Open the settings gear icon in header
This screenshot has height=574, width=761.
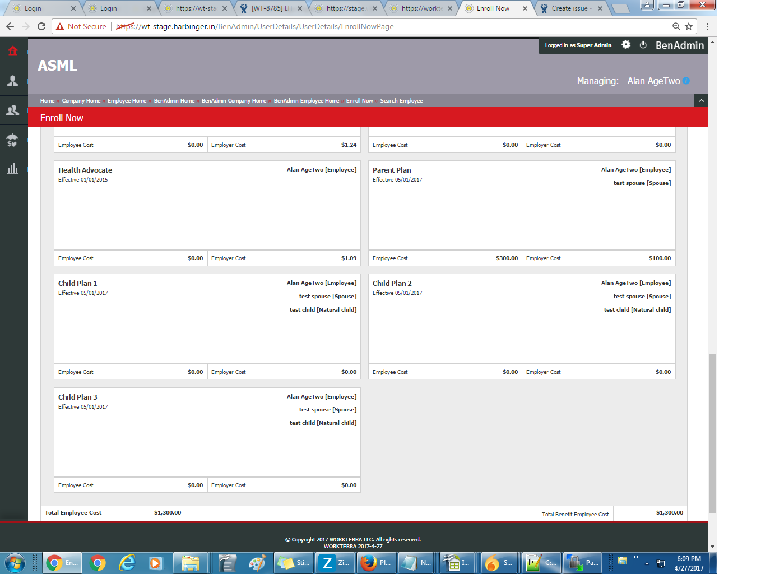point(626,45)
